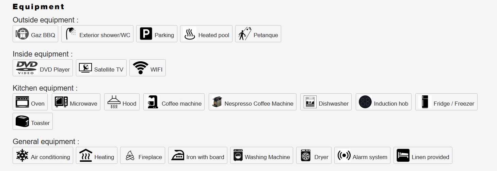Select the Exterior shower/WC showerhead icon

tap(71, 34)
